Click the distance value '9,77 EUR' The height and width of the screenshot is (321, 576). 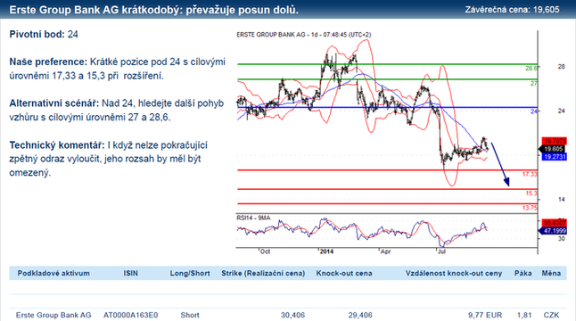[x=485, y=315]
